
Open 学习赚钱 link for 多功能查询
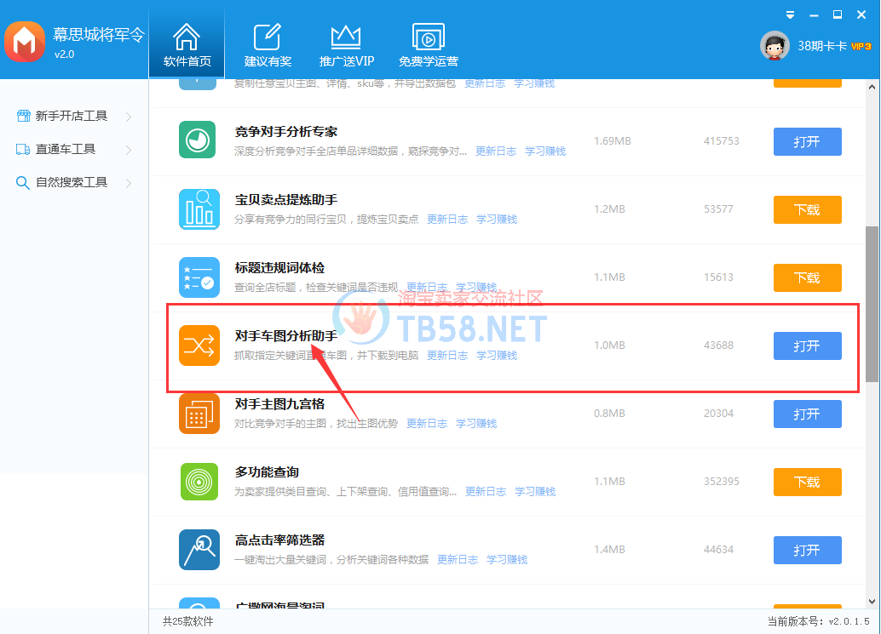pyautogui.click(x=535, y=492)
